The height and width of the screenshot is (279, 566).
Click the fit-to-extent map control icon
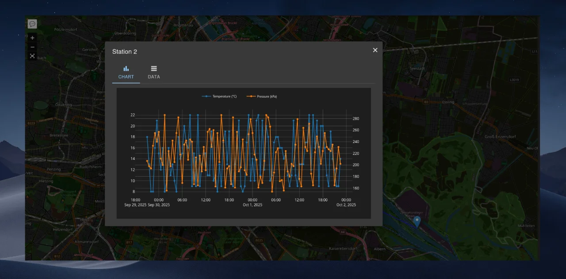pos(32,56)
